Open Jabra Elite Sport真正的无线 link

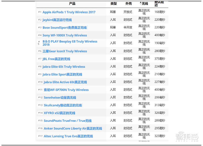(x=62, y=74)
